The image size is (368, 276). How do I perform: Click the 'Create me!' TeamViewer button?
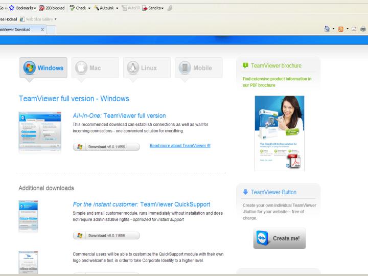tap(280, 238)
